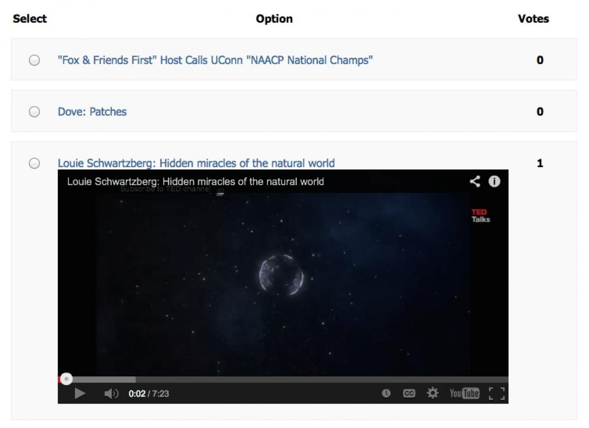This screenshot has width=589, height=428.
Task: Click the Watch Later clock icon
Action: [386, 393]
